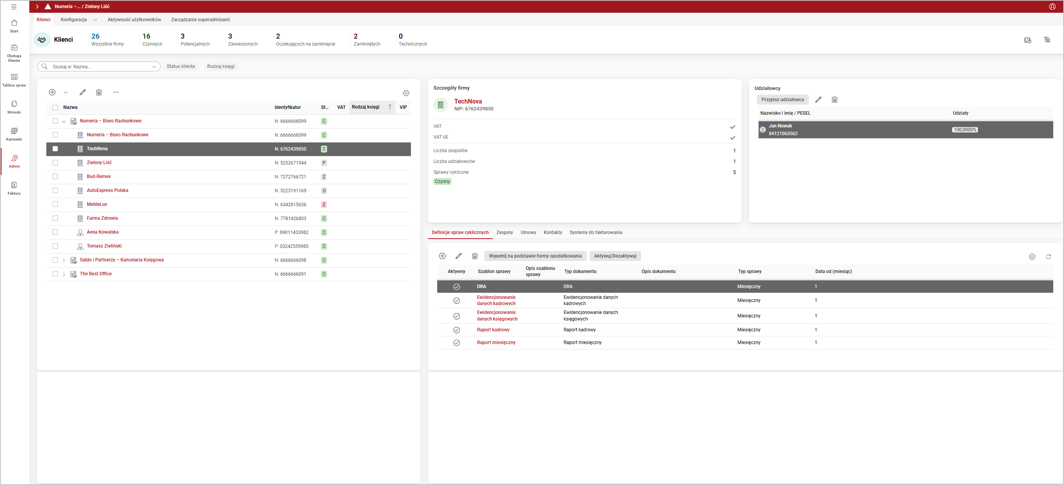Open the Kartoteki sidebar section
This screenshot has width=1064, height=485.
tap(14, 134)
